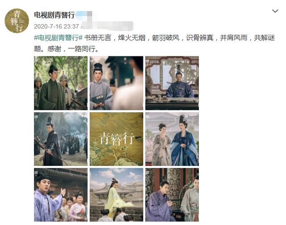Expand the post options chevron
Image resolution: width=286 pixels, height=225 pixels.
click(275, 11)
